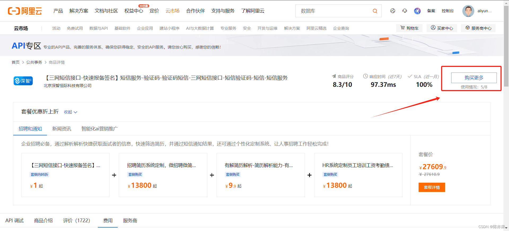Open the 企业应用 category
The image size is (509, 231).
click(x=145, y=28)
